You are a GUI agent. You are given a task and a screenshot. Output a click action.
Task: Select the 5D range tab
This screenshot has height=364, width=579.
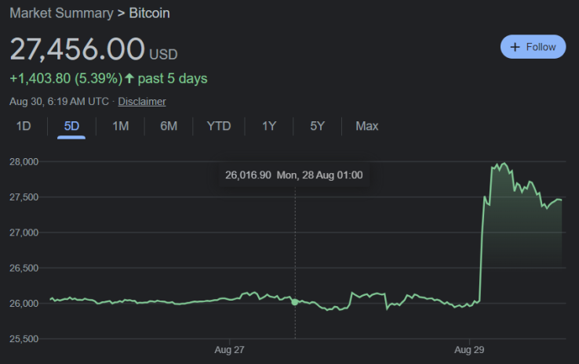coord(71,126)
